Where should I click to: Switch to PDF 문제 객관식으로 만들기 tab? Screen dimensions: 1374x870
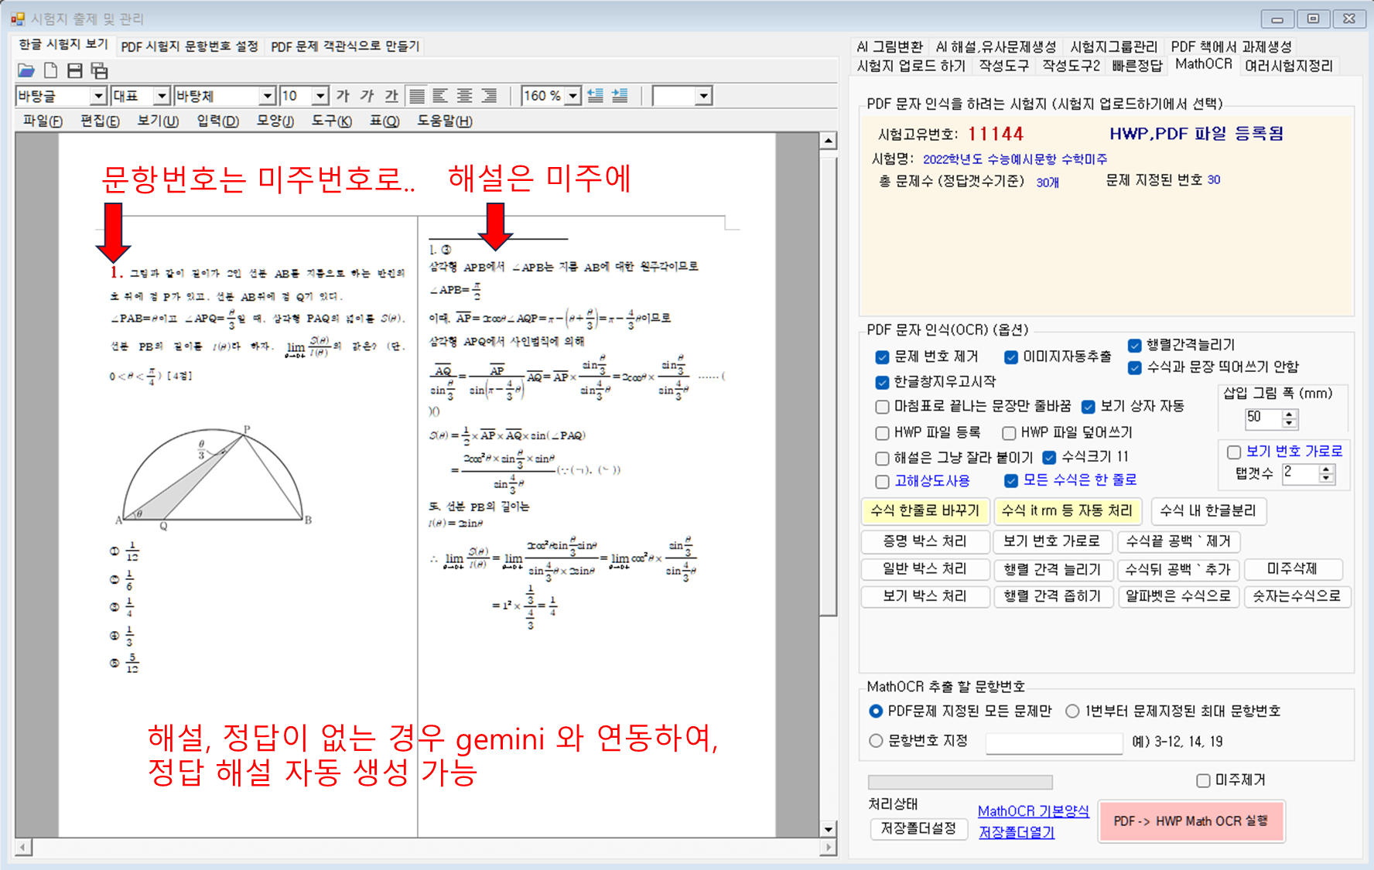point(345,46)
